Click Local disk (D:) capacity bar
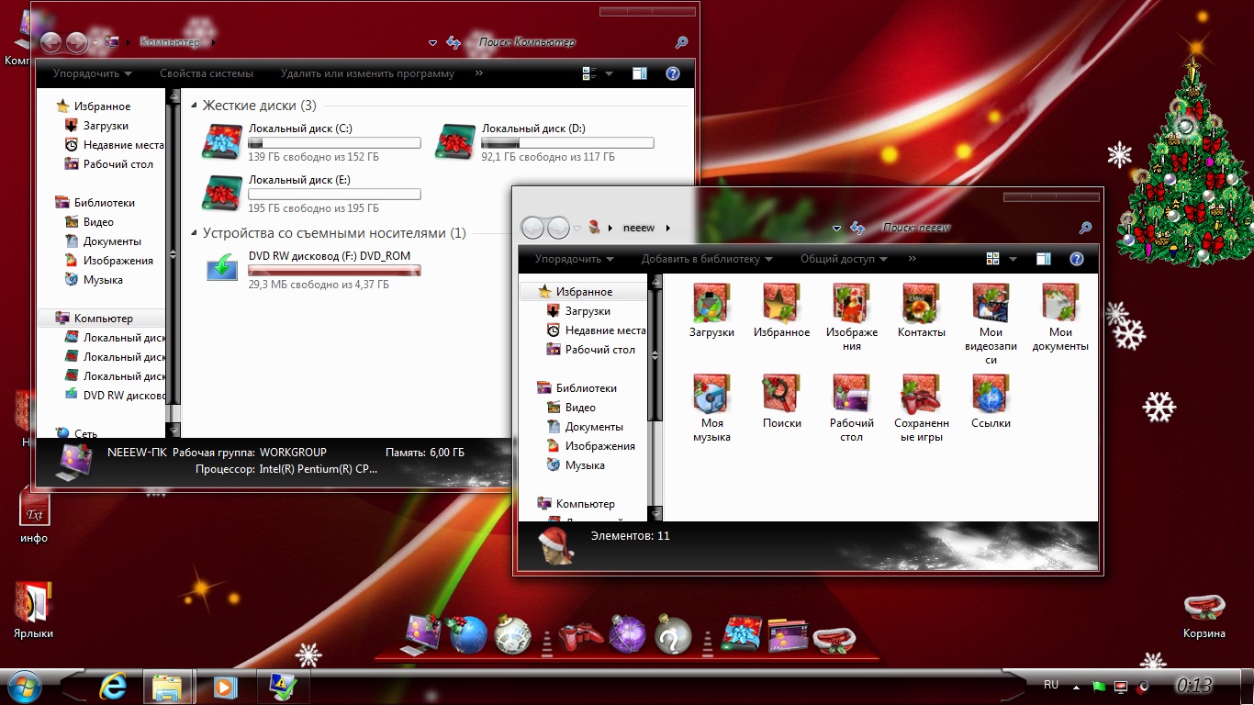The width and height of the screenshot is (1254, 705). pyautogui.click(x=567, y=143)
